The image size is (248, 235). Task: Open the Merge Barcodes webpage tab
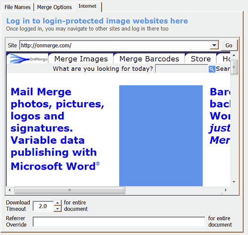149,59
